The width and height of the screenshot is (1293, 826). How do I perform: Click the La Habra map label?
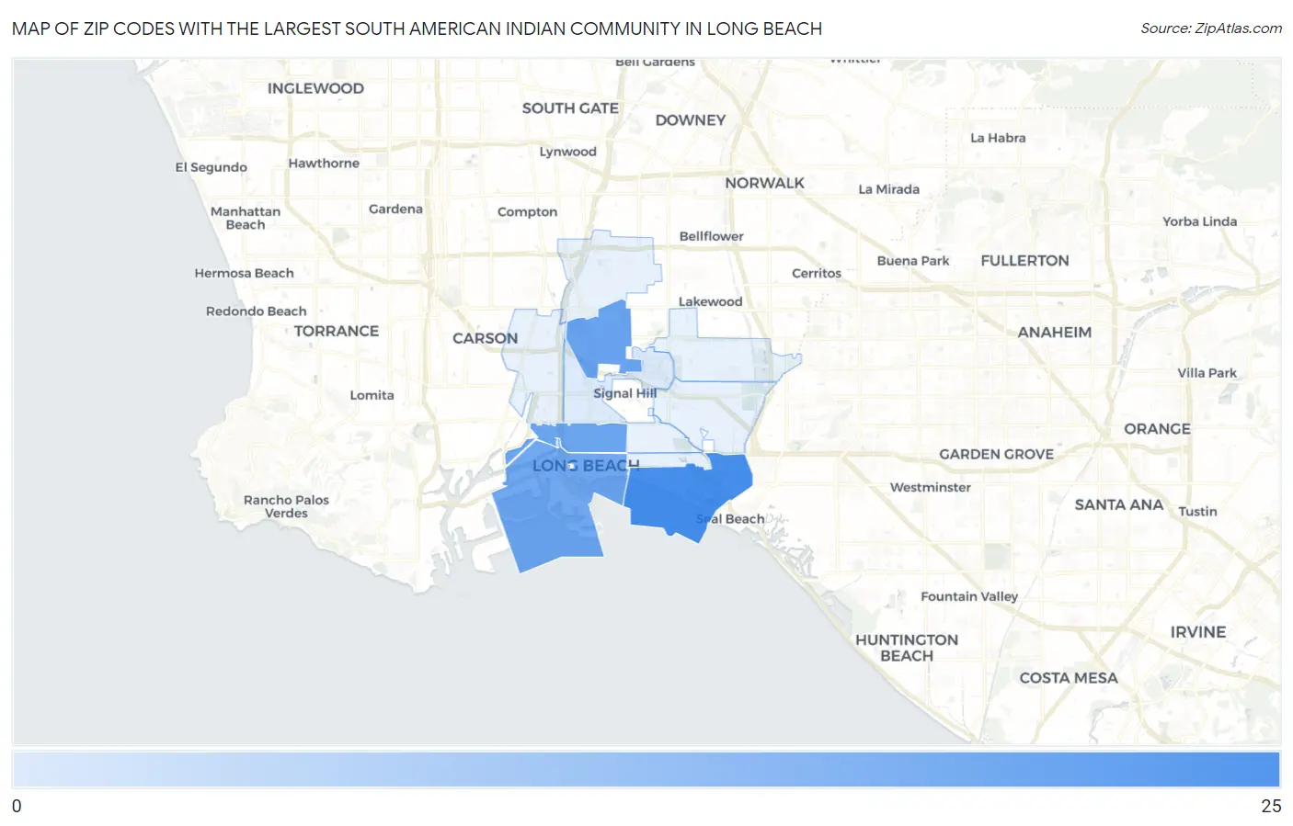(998, 138)
